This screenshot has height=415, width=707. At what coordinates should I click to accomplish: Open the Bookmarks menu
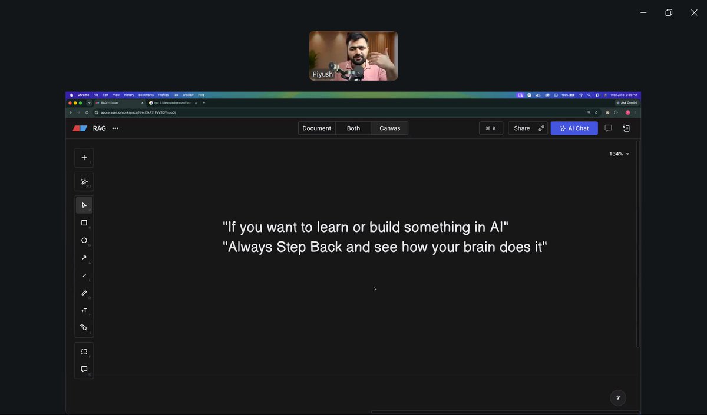146,95
